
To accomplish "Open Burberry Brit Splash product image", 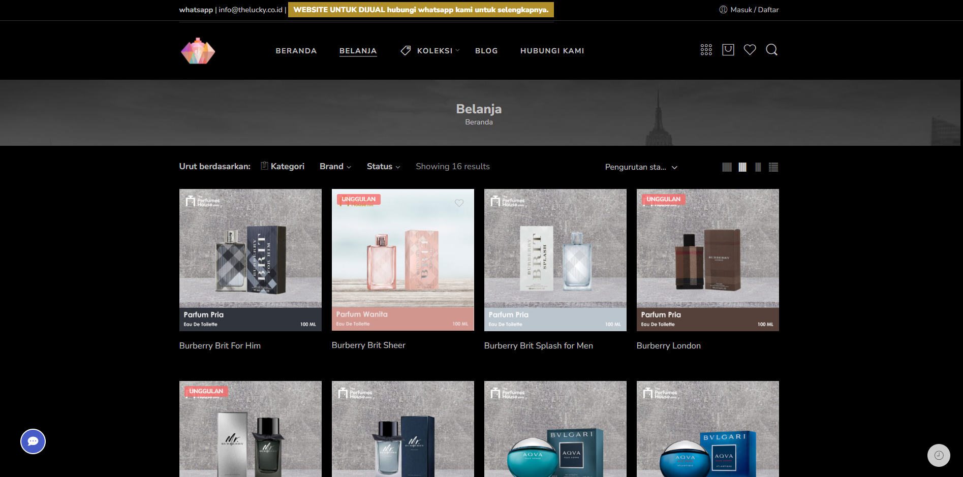I will (555, 260).
